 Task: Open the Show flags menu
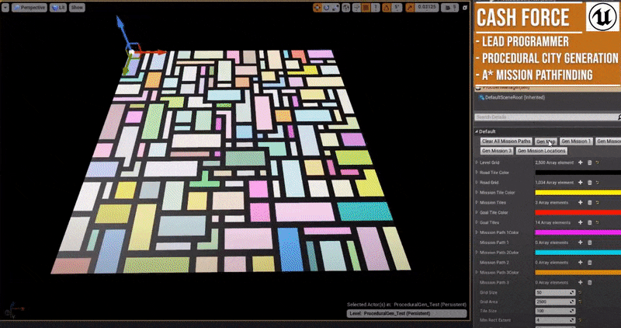point(77,8)
